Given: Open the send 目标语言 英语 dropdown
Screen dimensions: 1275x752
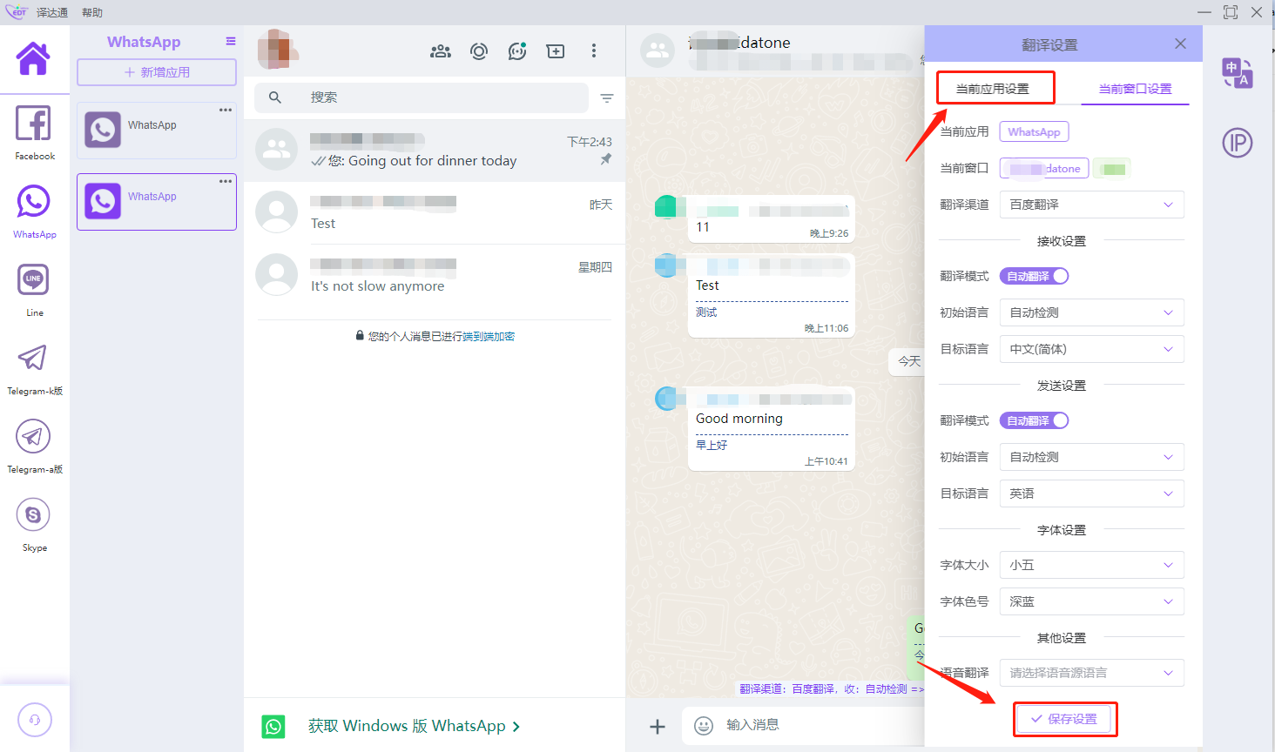Looking at the screenshot, I should (1091, 493).
